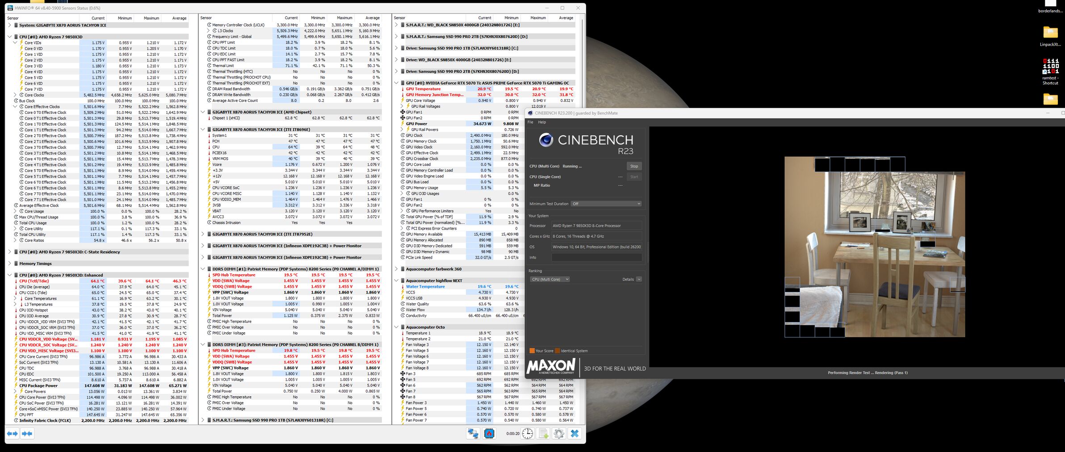Click the Cinebench Info input field
The image size is (1065, 452).
[597, 257]
